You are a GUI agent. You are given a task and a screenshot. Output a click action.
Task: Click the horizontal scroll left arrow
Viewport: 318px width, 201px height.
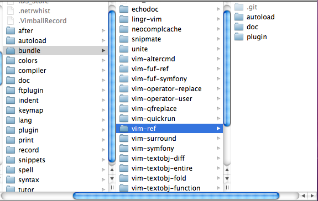[x=303, y=195]
